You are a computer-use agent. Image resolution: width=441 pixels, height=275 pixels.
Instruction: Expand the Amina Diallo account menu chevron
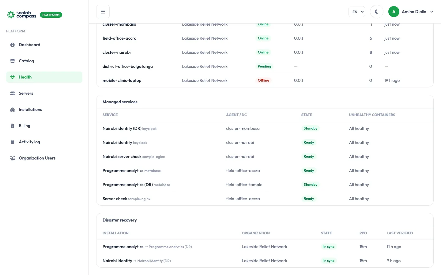(x=432, y=12)
